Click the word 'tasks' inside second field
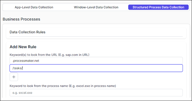 [17, 68]
